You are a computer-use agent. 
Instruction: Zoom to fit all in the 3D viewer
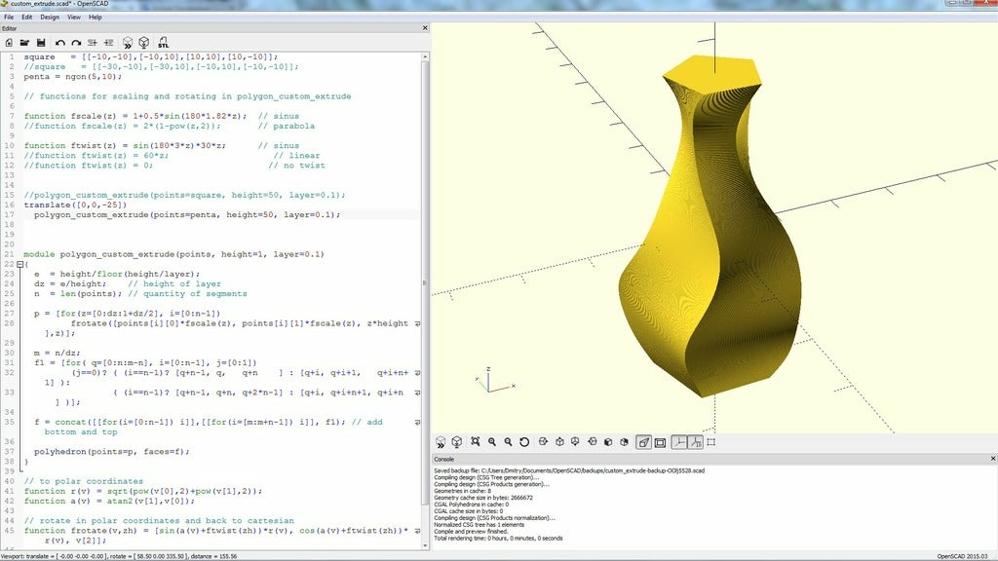475,442
